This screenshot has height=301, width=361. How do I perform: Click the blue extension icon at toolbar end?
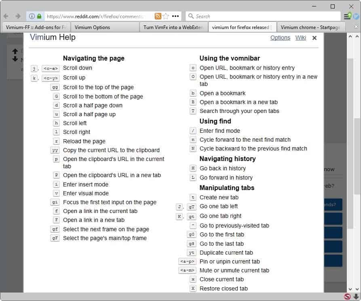[x=357, y=16]
